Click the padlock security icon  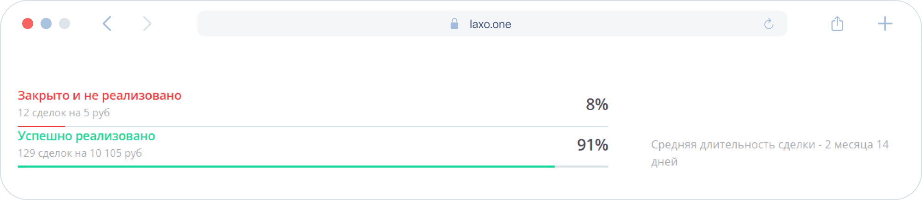455,24
